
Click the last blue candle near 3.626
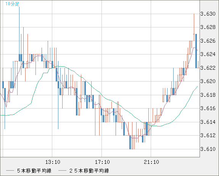tap(196, 51)
